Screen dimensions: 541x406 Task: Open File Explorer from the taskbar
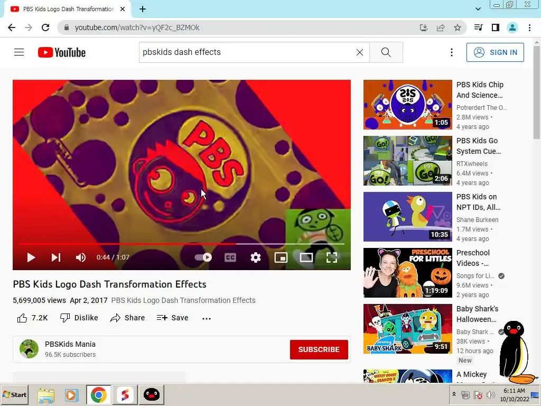point(46,394)
